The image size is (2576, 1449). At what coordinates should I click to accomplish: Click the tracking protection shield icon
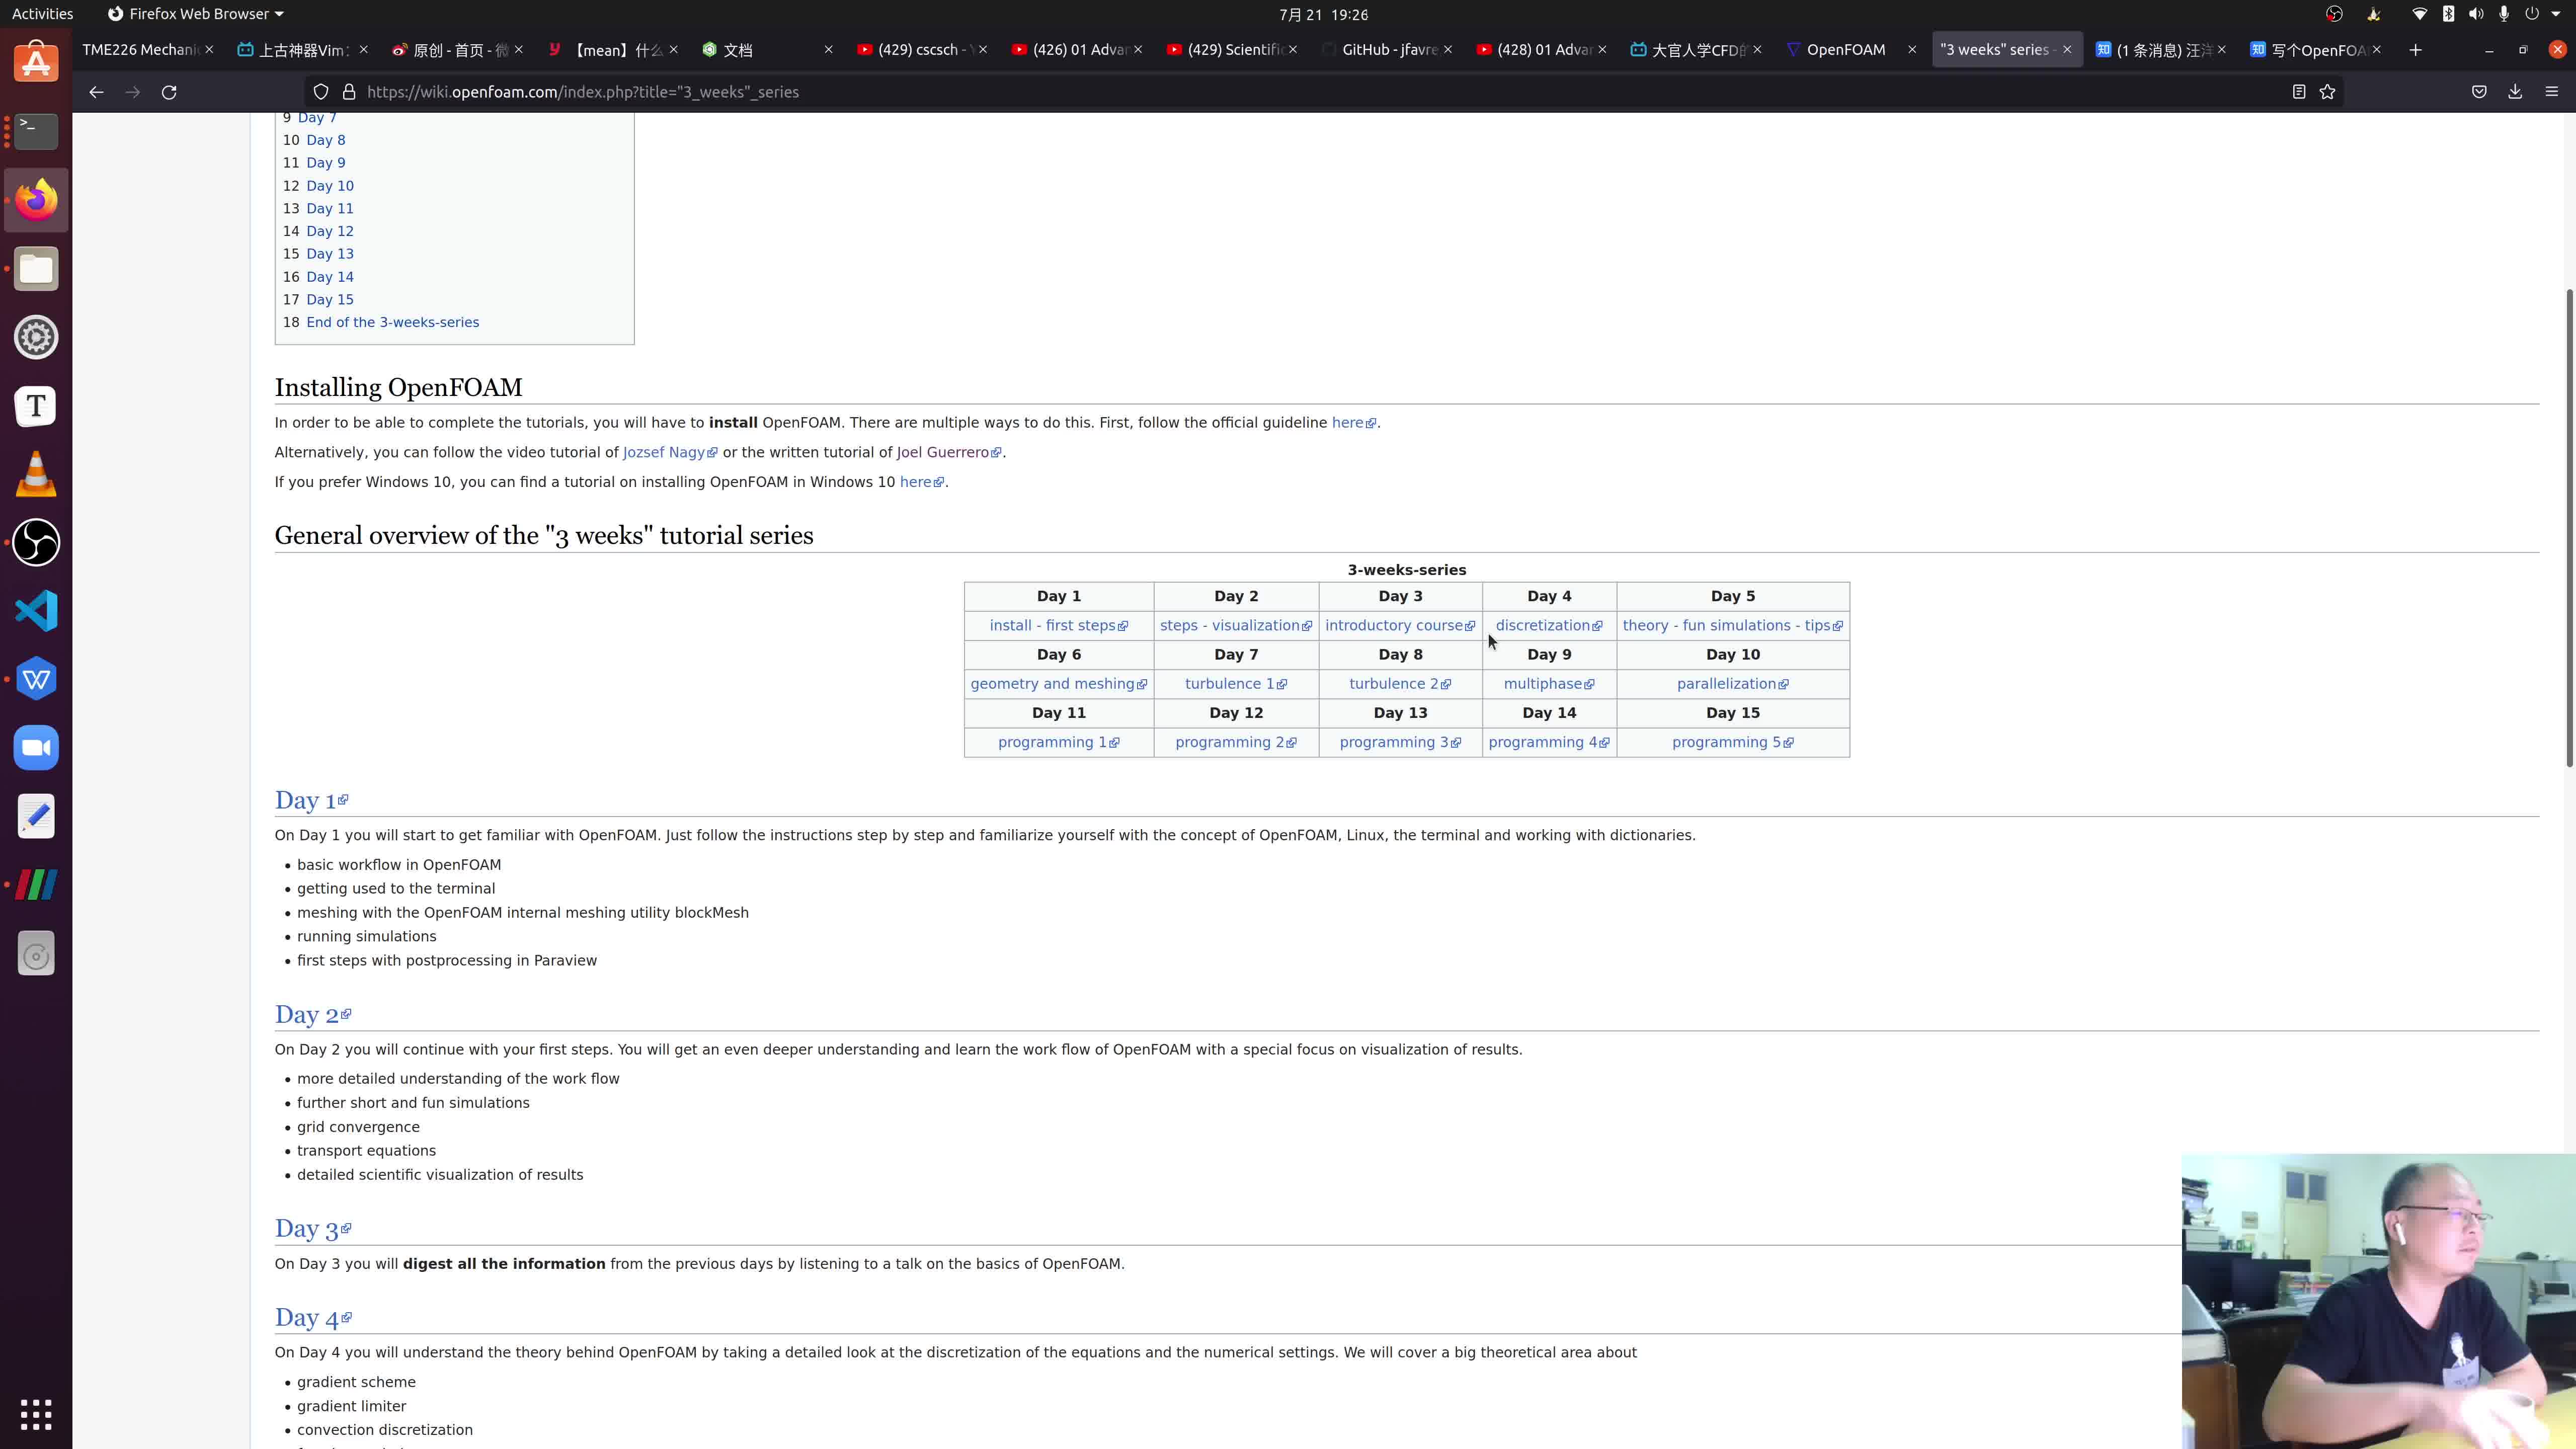321,92
